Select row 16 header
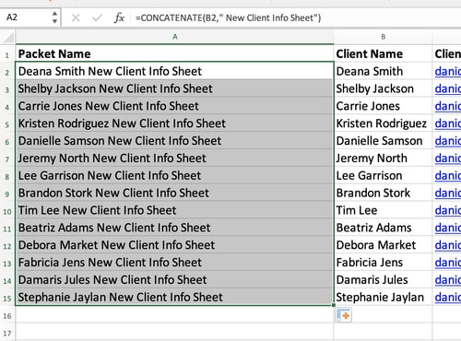This screenshot has height=341, width=461. [x=7, y=315]
